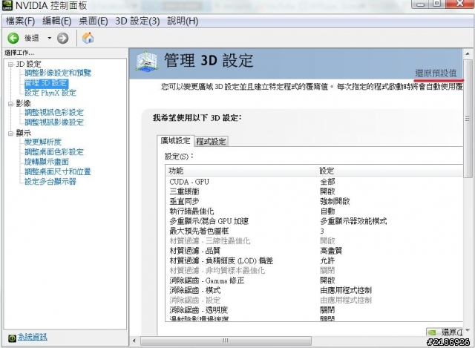The width and height of the screenshot is (475, 348).
Task: Click the 還原 button at bottom right
Action: [445, 332]
